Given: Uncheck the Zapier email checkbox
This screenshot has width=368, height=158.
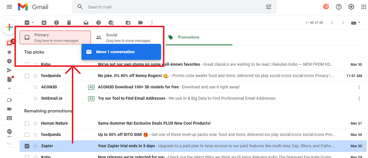Looking at the screenshot, I should (x=27, y=146).
